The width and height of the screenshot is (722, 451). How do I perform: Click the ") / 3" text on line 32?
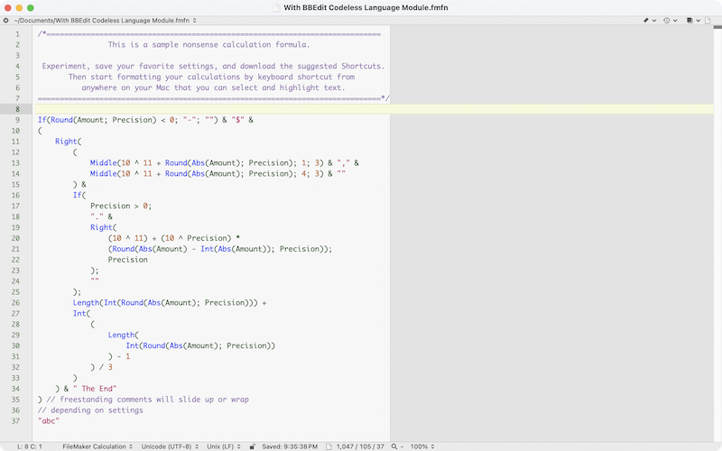tap(101, 367)
